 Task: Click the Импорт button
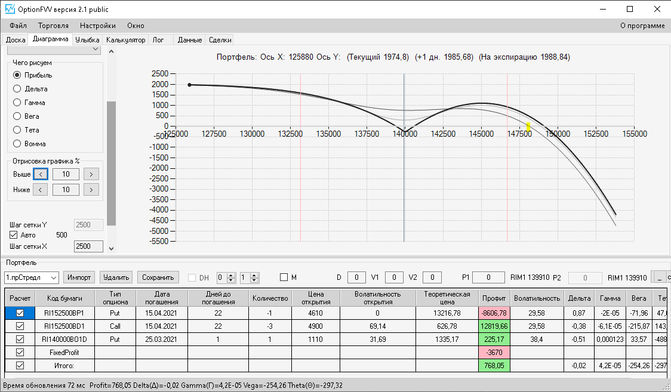pos(79,277)
